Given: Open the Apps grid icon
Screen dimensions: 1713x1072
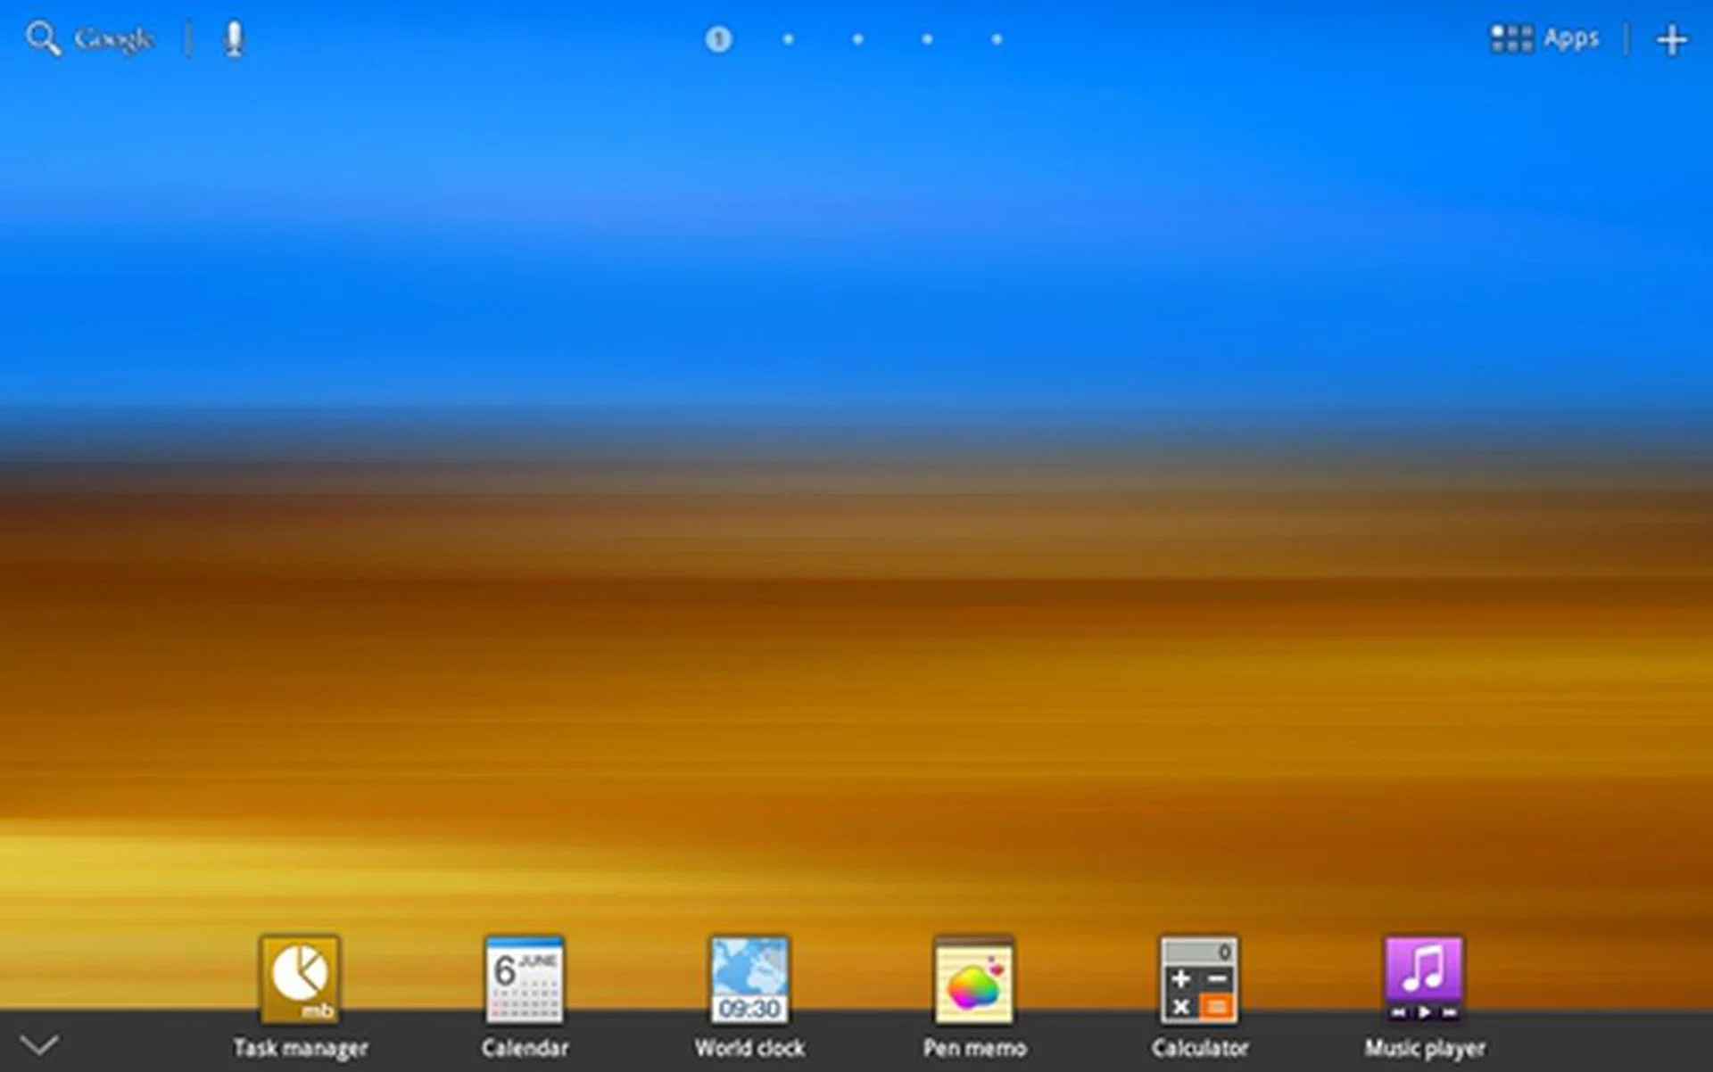Looking at the screenshot, I should click(x=1511, y=38).
